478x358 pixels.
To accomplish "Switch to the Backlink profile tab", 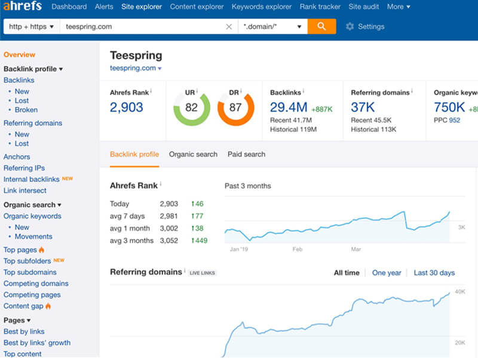I will 134,155.
